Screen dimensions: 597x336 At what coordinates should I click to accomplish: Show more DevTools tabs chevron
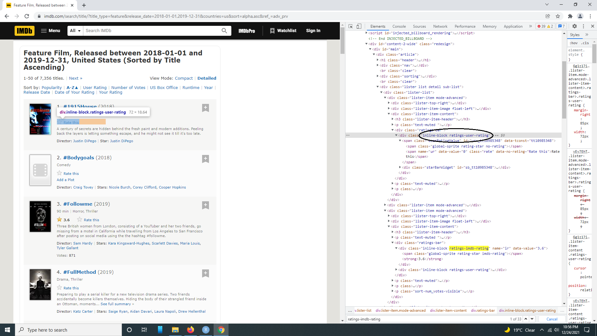point(530,26)
